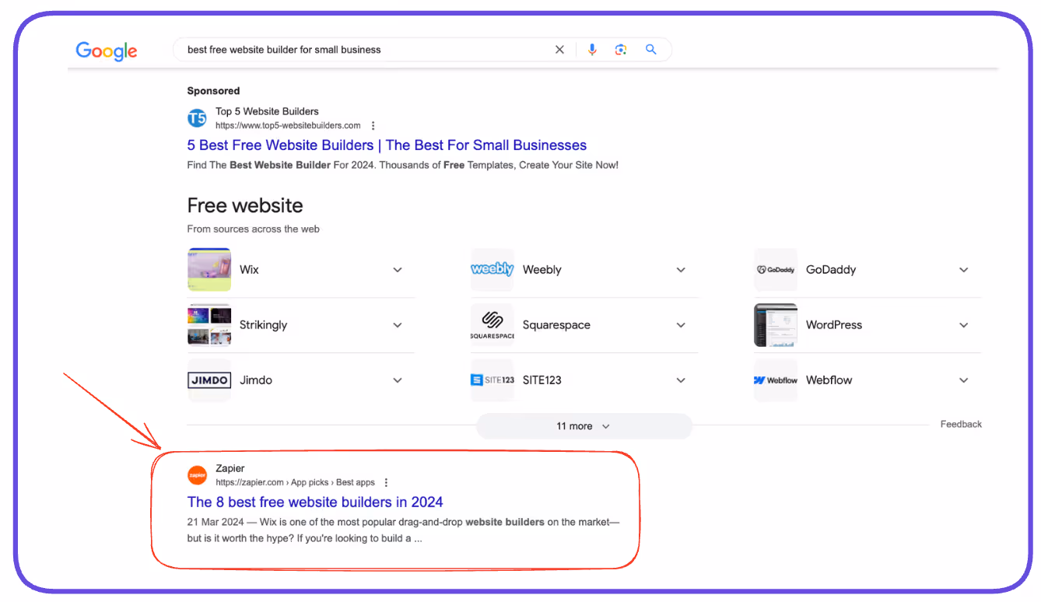
Task: Click the Strikingly name label
Action: point(263,325)
